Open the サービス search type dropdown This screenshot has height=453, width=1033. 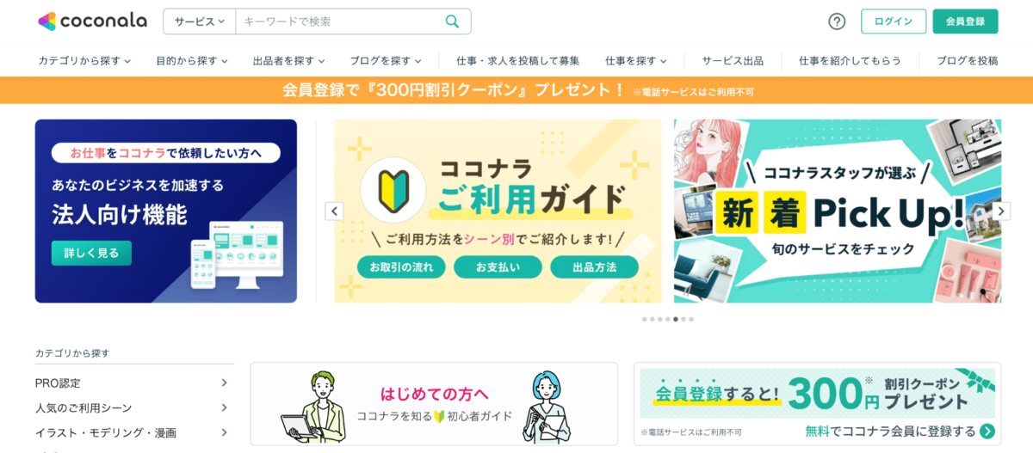[200, 21]
